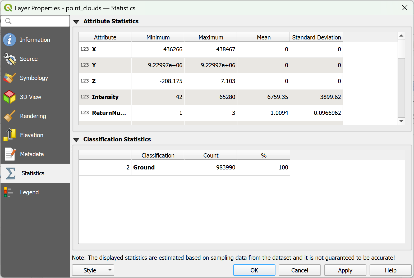414x278 pixels.
Task: Close the Layer Properties dialog
Action: (x=405, y=8)
